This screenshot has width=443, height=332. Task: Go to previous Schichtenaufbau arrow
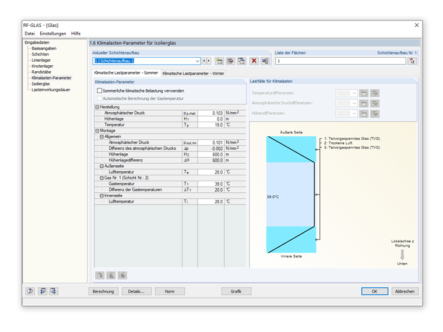click(204, 61)
